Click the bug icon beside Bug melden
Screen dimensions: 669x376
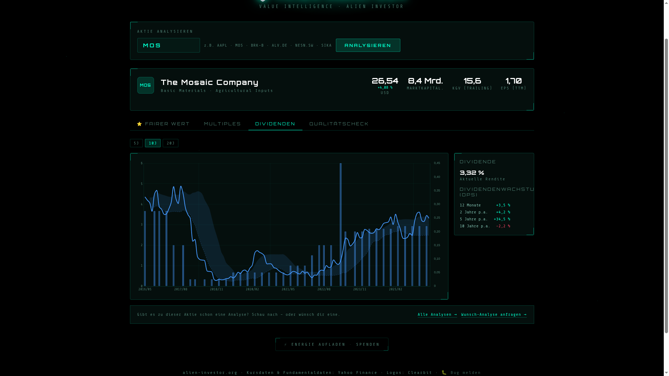(x=444, y=373)
